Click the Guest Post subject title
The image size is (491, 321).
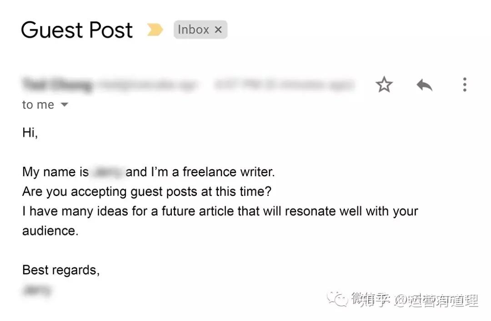[77, 30]
